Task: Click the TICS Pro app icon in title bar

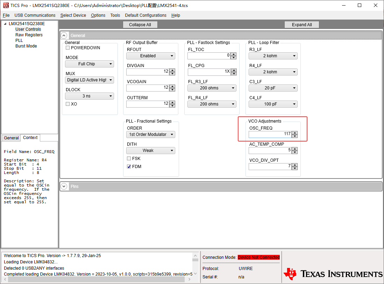Action: [x=6, y=5]
